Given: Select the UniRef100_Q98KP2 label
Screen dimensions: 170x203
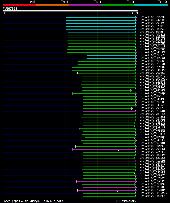Looking at the screenshot, I should pos(152,172).
